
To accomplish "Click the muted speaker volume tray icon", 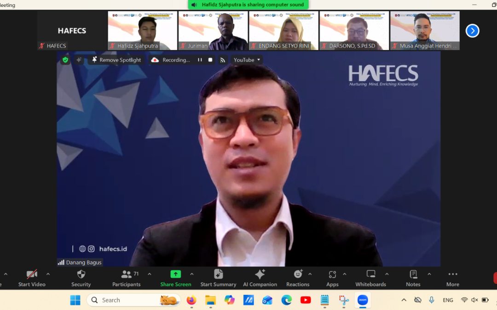I will click(474, 300).
